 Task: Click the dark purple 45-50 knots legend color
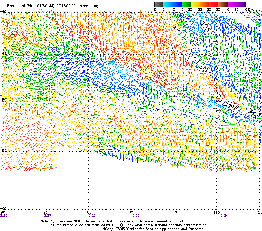click(241, 4)
